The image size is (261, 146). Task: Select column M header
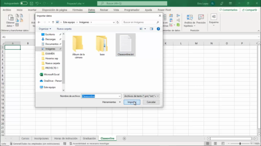coord(196,43)
